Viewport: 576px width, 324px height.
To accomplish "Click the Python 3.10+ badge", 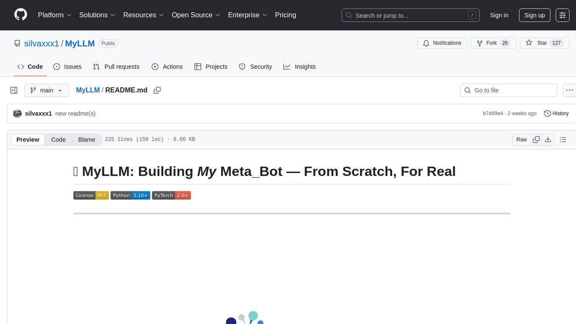I will pyautogui.click(x=130, y=195).
